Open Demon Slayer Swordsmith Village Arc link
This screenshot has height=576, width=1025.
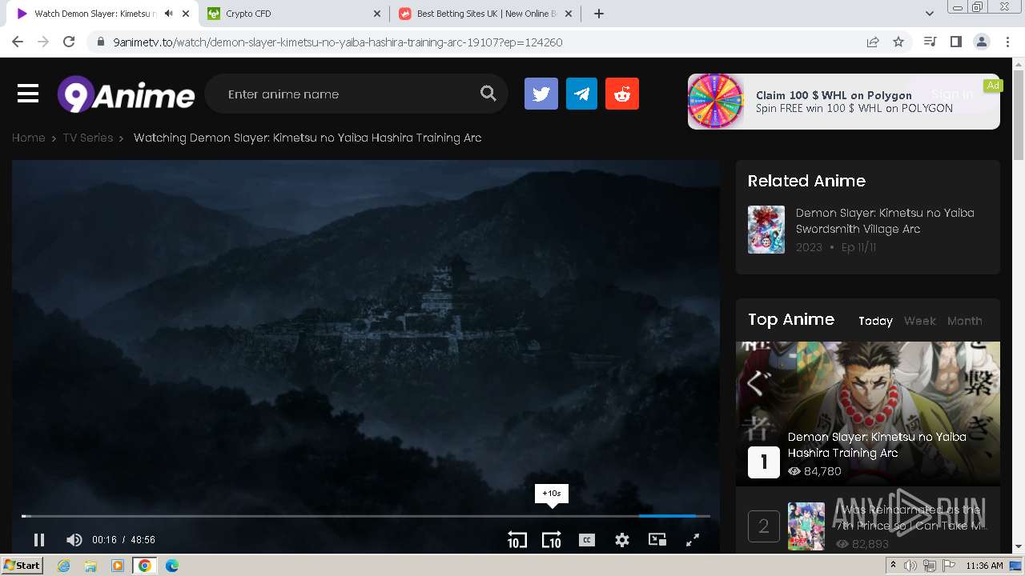click(x=885, y=221)
